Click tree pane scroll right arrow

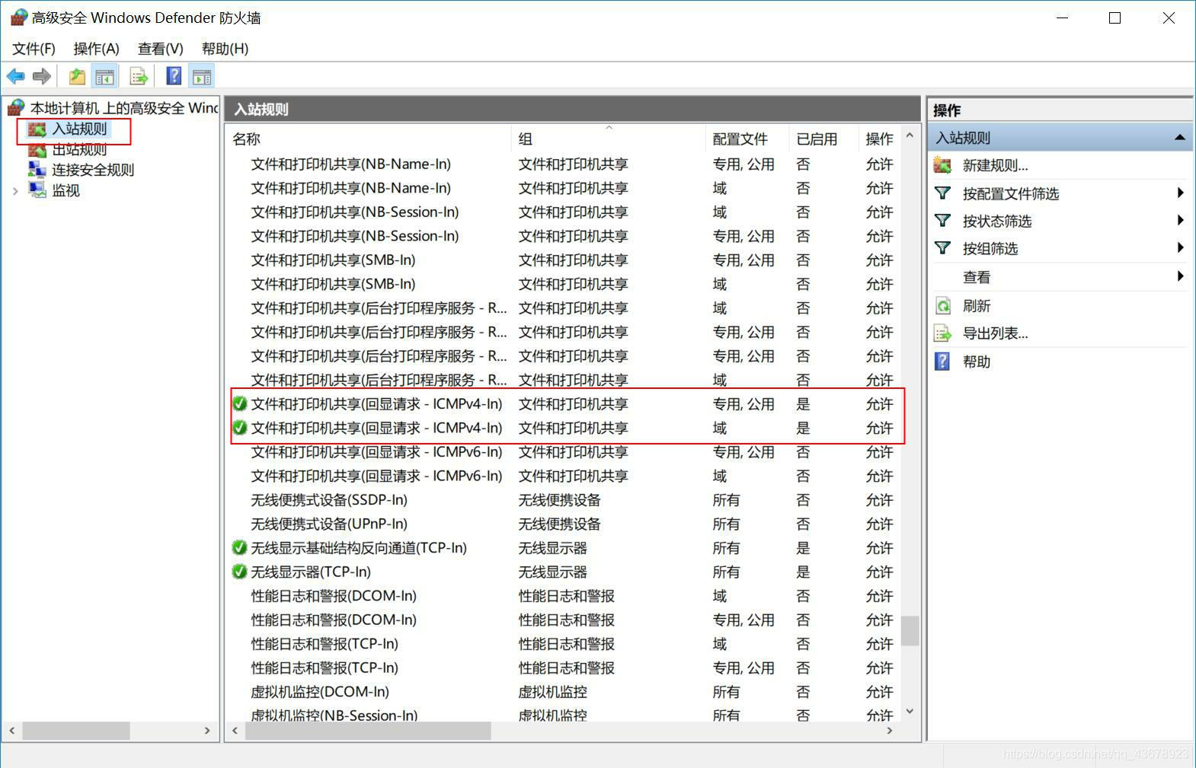[207, 731]
